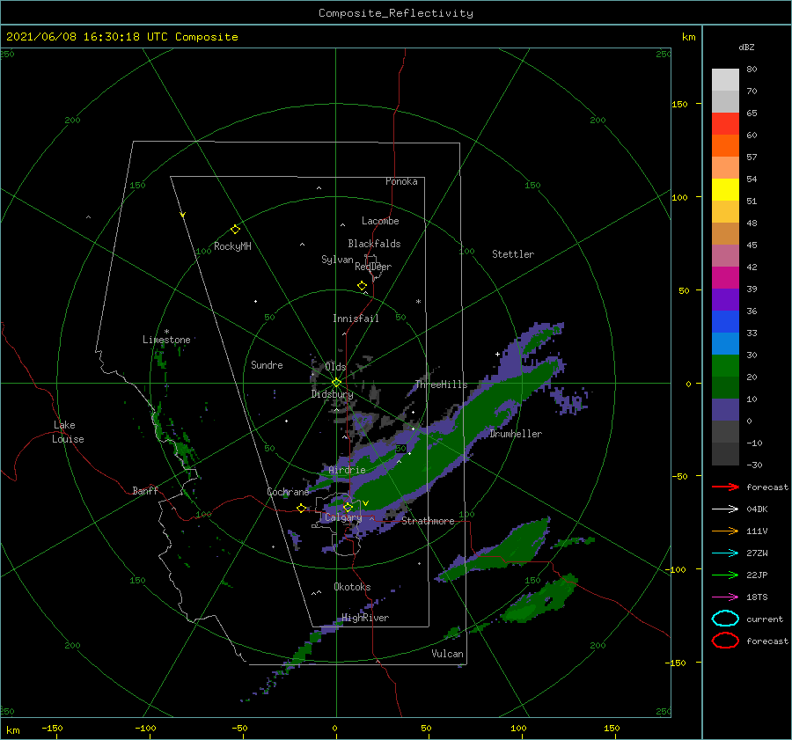This screenshot has height=740, width=792.
Task: Click the HighRiver city label
Action: [365, 618]
